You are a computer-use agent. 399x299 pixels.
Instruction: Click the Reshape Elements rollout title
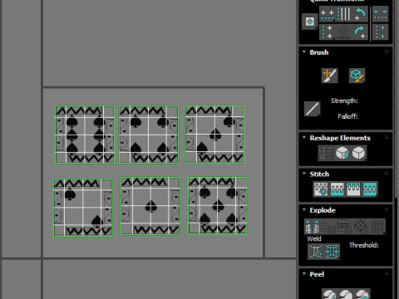(x=340, y=138)
